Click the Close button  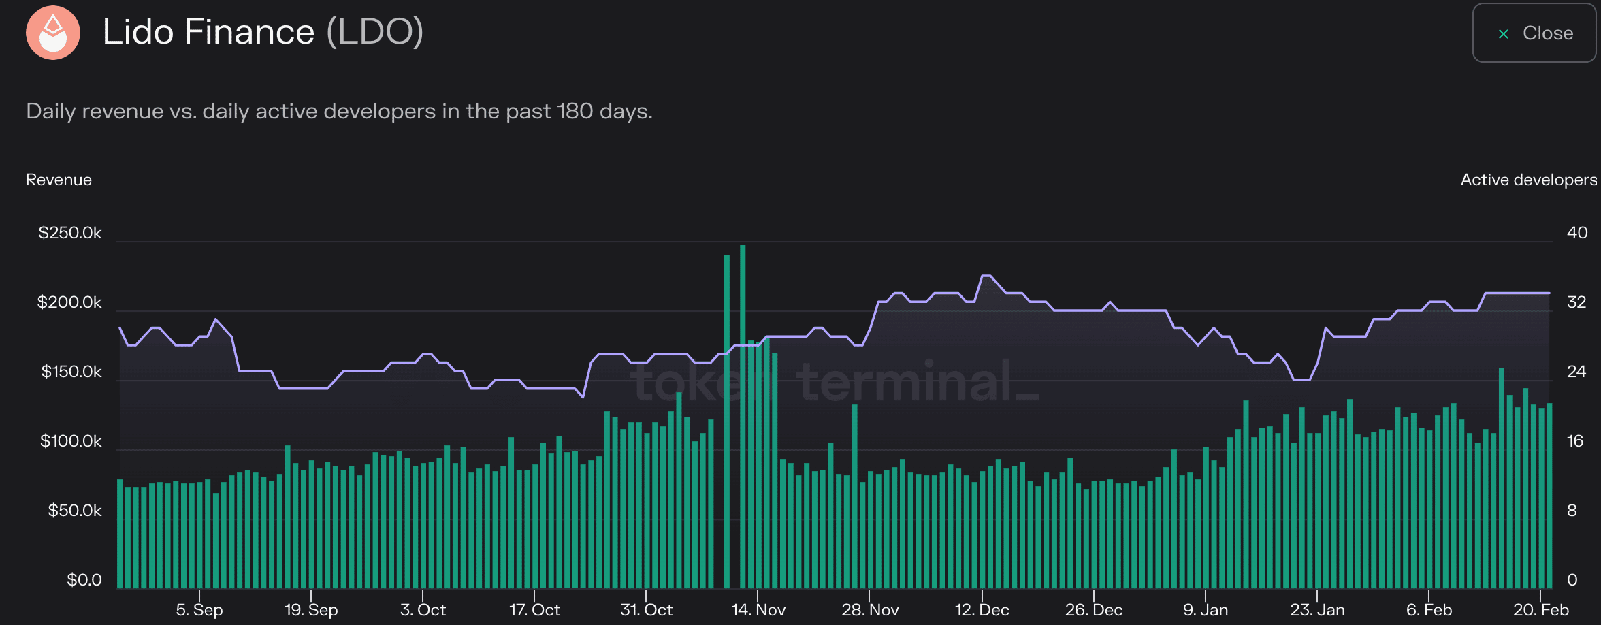(x=1534, y=33)
